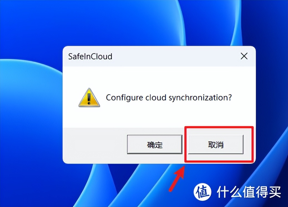288x207 pixels.
Task: Click desktop wallpaper left of the dialog
Action: coord(31,103)
